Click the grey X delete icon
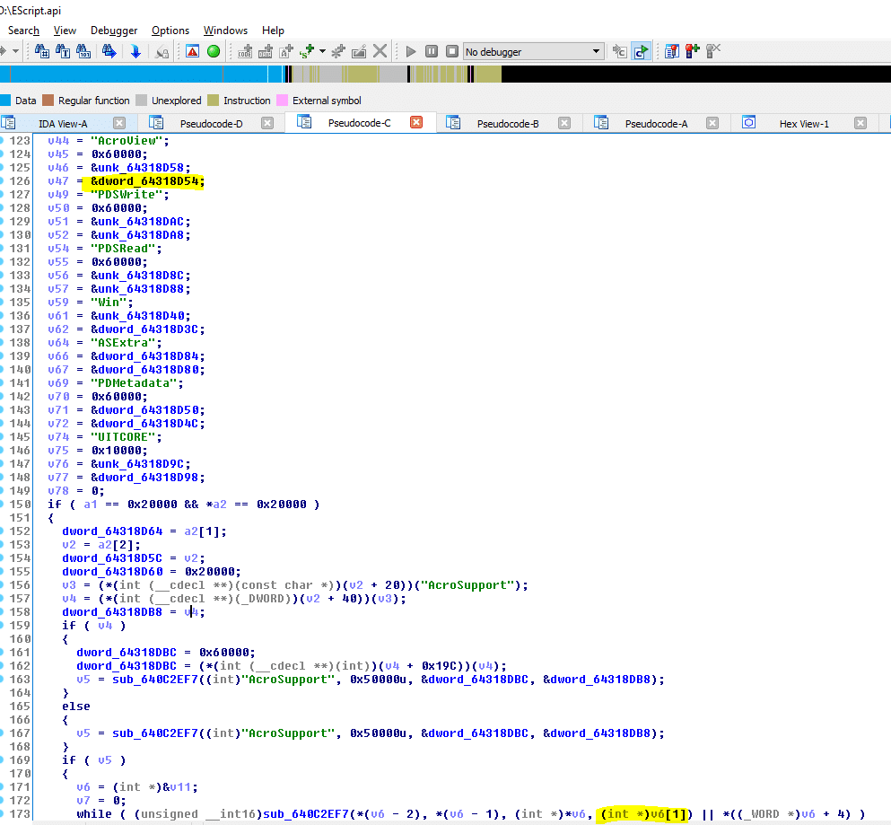The image size is (891, 825). (x=380, y=52)
